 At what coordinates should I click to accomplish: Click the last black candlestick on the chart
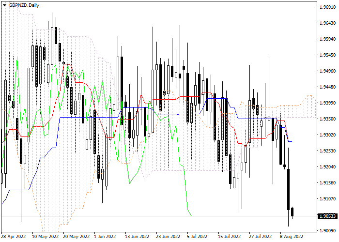pos(293,212)
